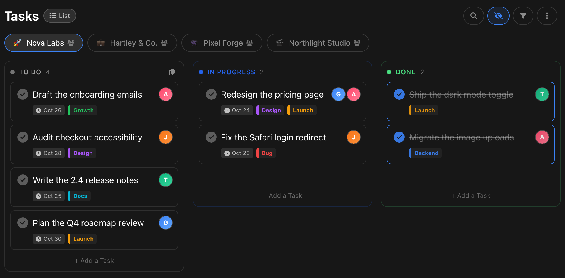The image size is (565, 278).
Task: Click avatar T on Write the 2.4 release notes
Action: click(x=166, y=180)
